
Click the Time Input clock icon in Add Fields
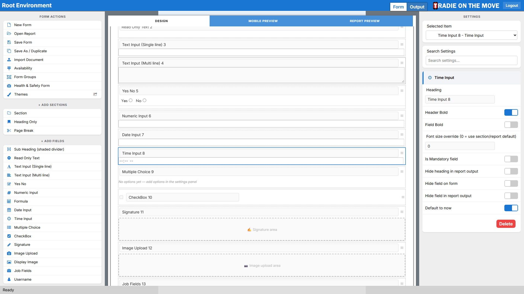[9, 219]
